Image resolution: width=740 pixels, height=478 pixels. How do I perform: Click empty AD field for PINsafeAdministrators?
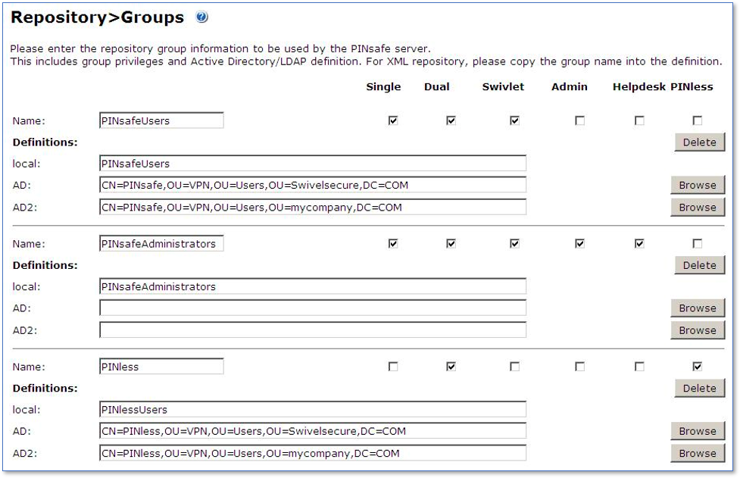pyautogui.click(x=312, y=308)
